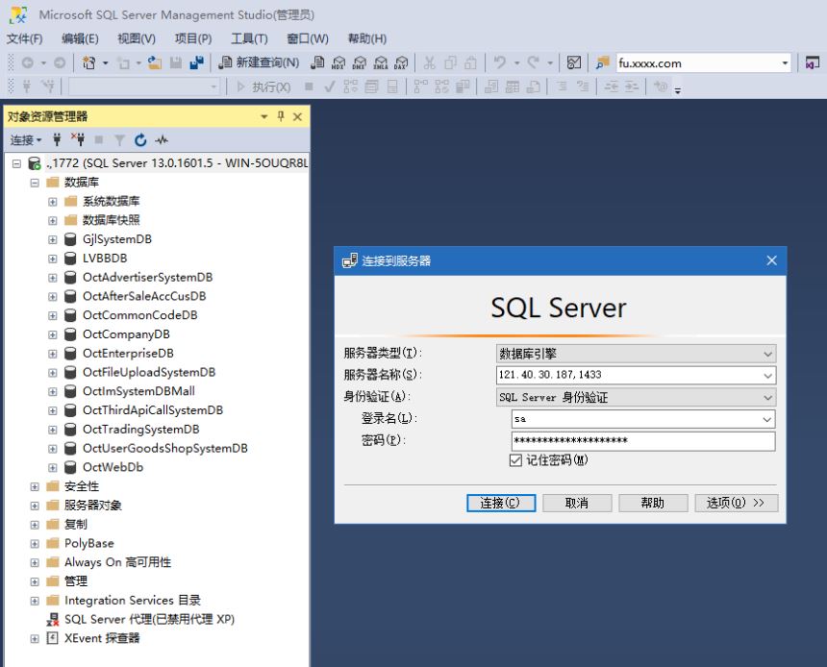Screen dimensions: 827x667
Task: Open Object Explorer window position dropdown arrow
Action: point(263,116)
